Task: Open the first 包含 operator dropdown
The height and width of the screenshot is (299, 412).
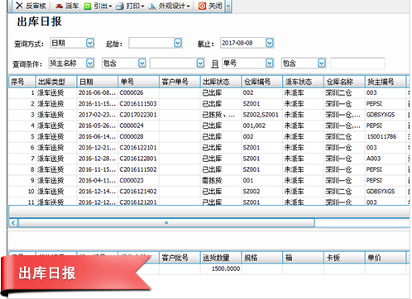Action: (141, 64)
